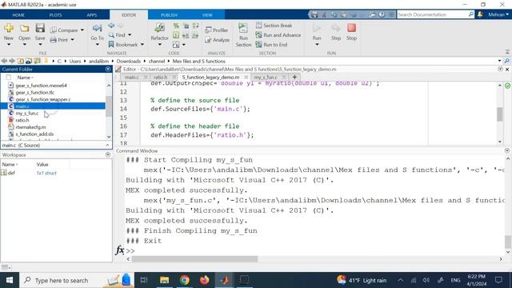This screenshot has width=512, height=288.
Task: Click the help question mark icon
Action: pos(382,14)
